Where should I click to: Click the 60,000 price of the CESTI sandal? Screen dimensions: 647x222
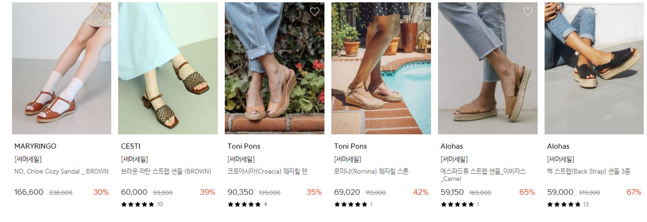134,192
